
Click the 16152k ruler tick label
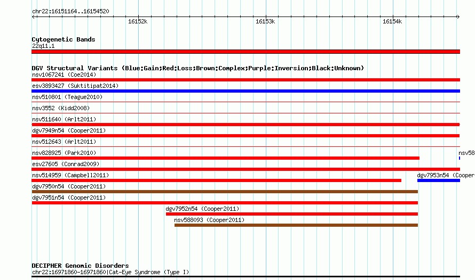click(x=138, y=21)
